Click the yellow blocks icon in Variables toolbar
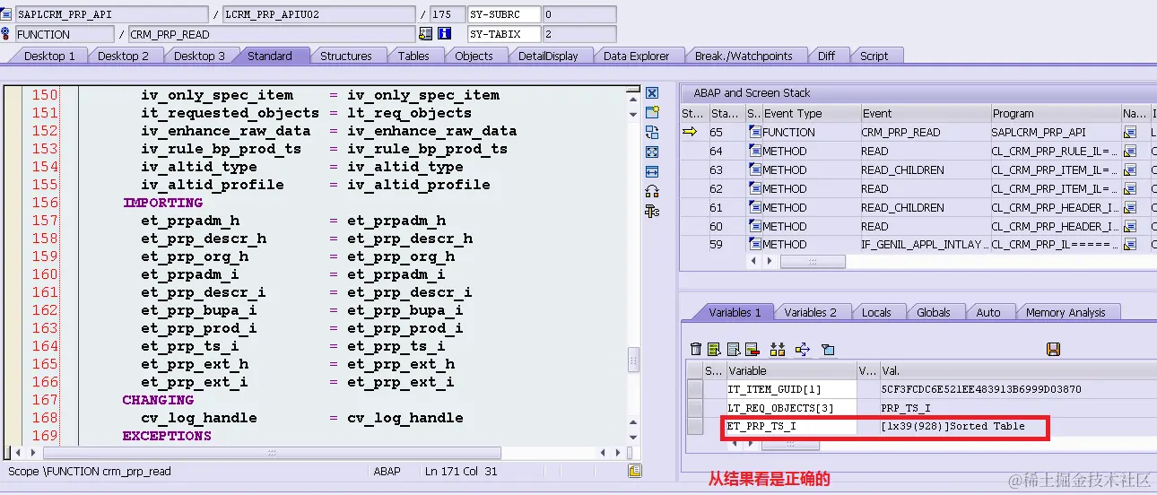The height and width of the screenshot is (495, 1157). 778,349
